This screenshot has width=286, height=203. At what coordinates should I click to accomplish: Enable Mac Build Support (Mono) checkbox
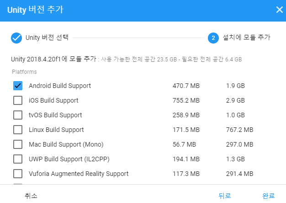point(18,144)
